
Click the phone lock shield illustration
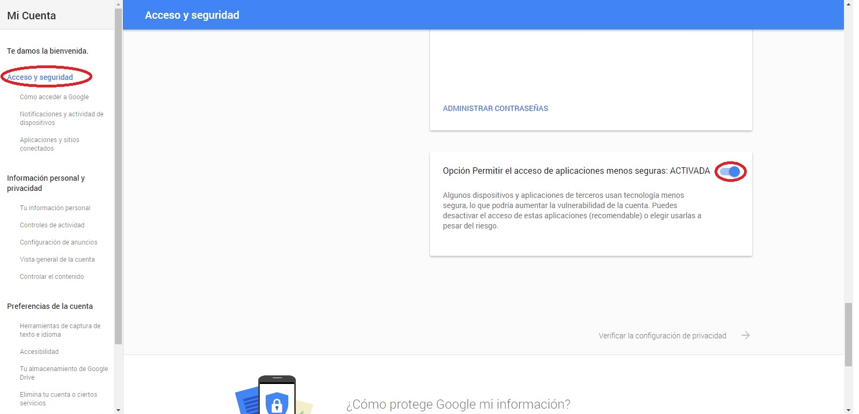point(276,397)
